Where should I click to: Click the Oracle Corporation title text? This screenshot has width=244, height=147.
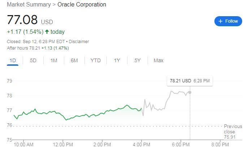click(x=82, y=5)
